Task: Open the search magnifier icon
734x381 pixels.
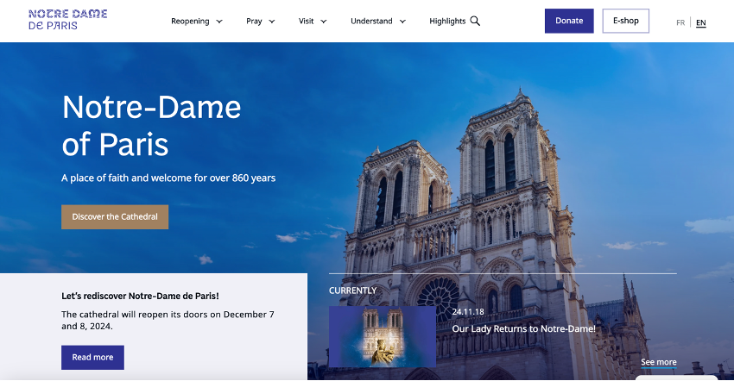Action: (475, 21)
